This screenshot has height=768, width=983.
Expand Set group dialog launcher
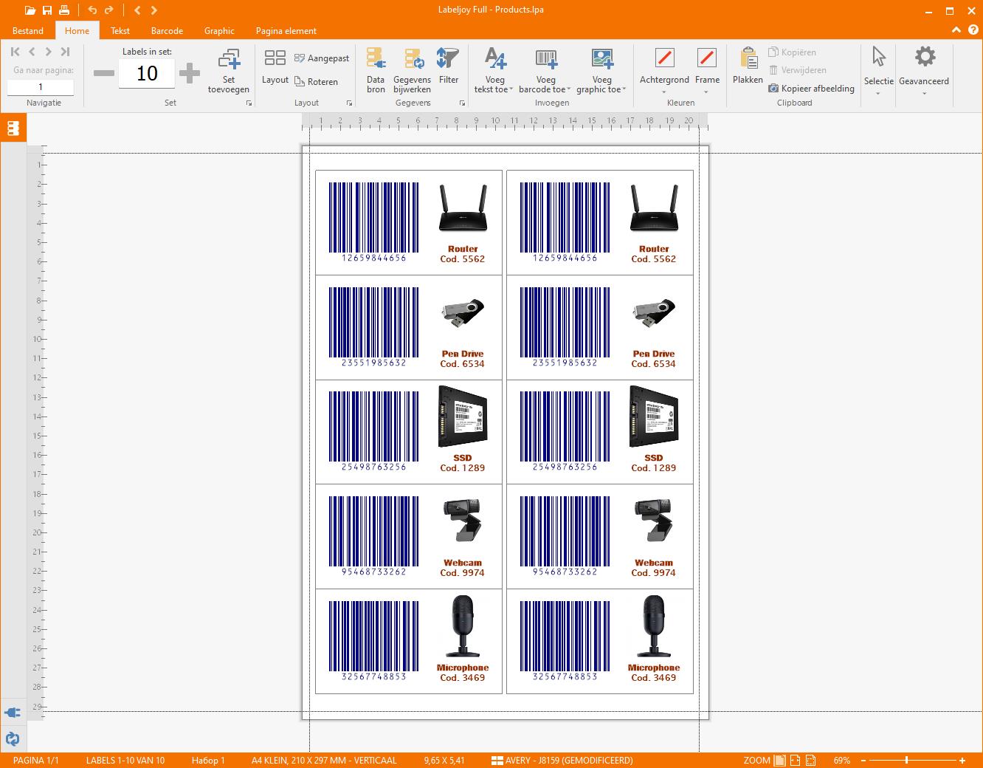(x=249, y=103)
